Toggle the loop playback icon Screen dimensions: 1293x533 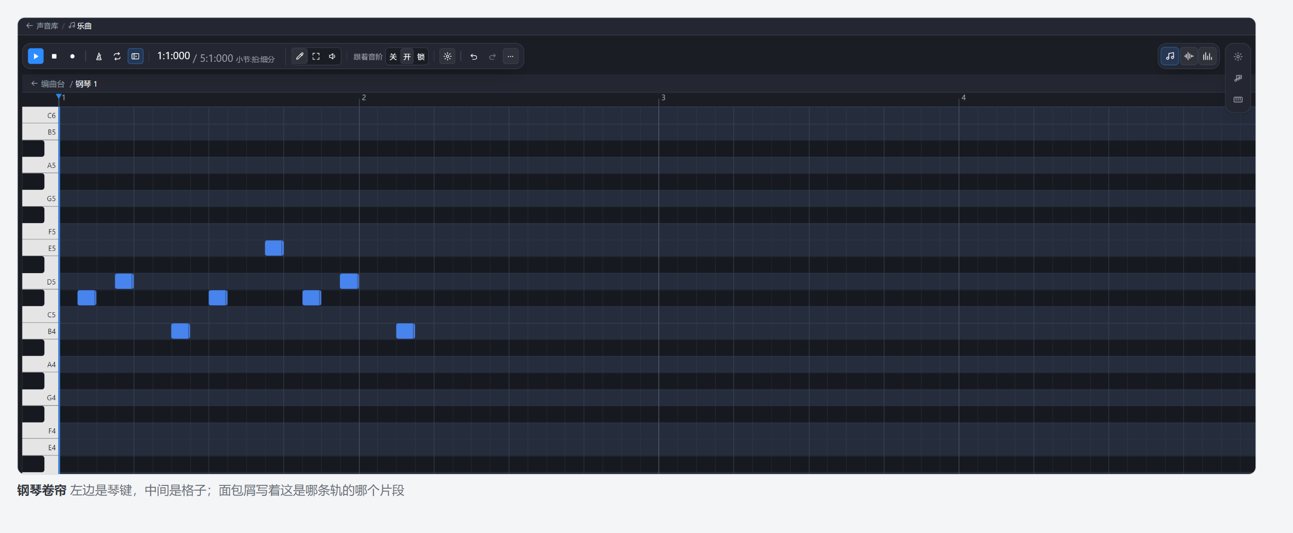pyautogui.click(x=117, y=56)
